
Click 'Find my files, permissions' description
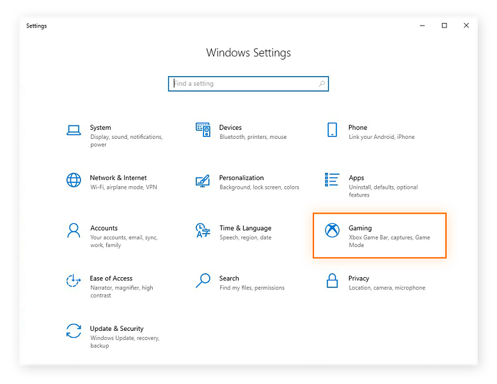(252, 288)
